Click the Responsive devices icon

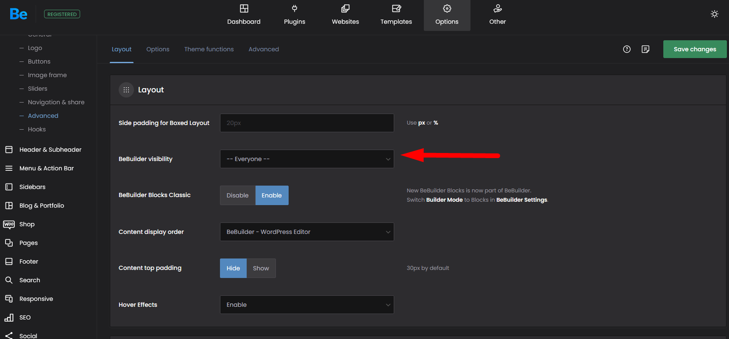click(9, 299)
